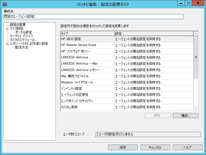This screenshot has height=155, width=206.
Task: Click the application icon in title bar
Action: [5, 4]
